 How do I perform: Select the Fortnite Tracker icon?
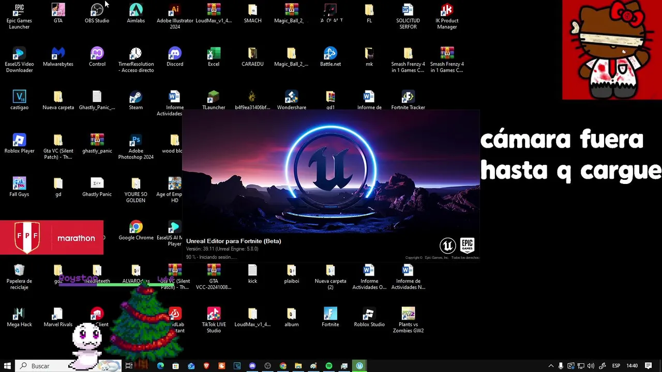click(x=408, y=100)
